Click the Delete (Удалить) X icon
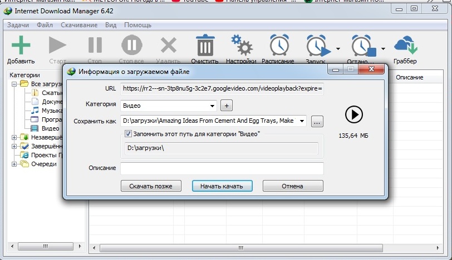This screenshot has width=452, height=260. 168,45
